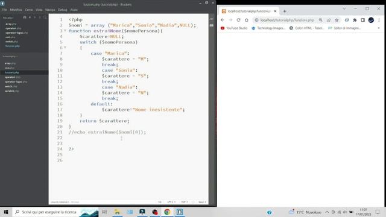Open UTF-8 encoding dropdown in status bar
386x217 pixels.
coord(171,202)
